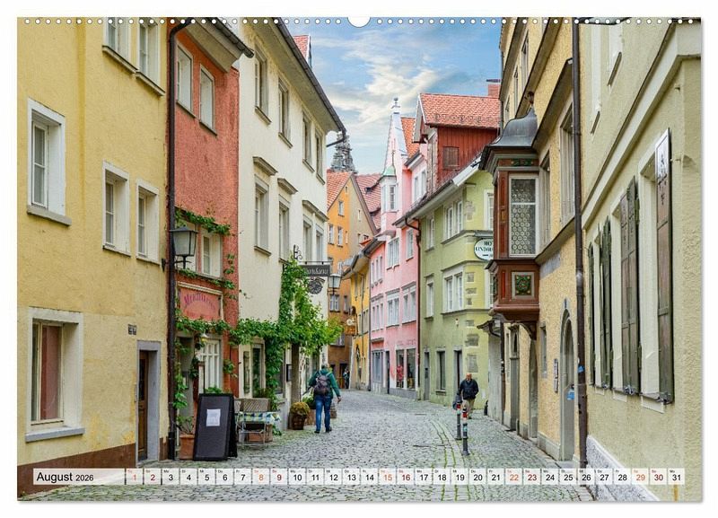Image resolution: width=718 pixels, height=518 pixels.
Task: Click the black sandwich board sign
Action: [x=215, y=426]
